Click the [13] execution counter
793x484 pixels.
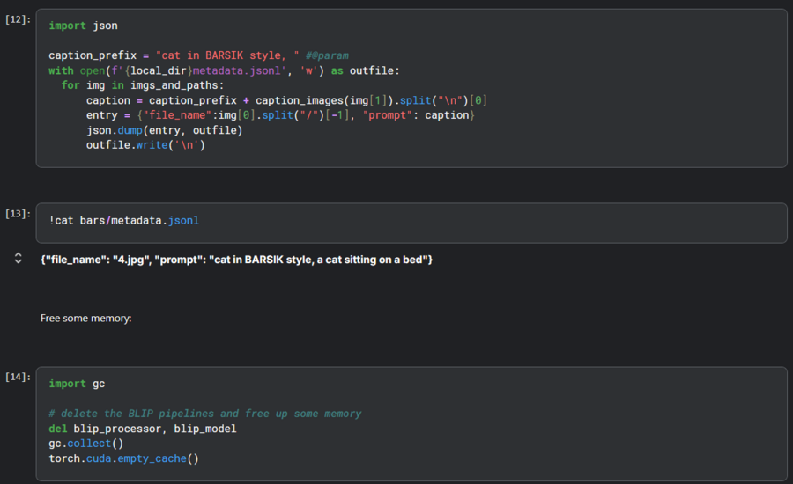[x=18, y=213]
